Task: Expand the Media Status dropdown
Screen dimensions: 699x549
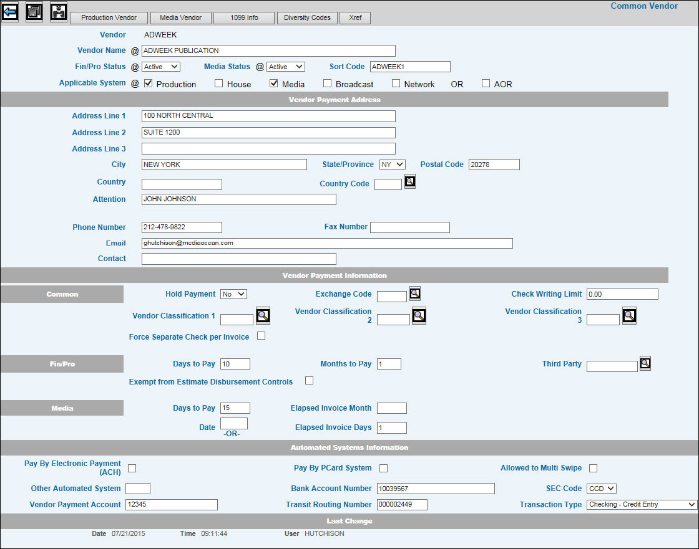Action: tap(286, 67)
